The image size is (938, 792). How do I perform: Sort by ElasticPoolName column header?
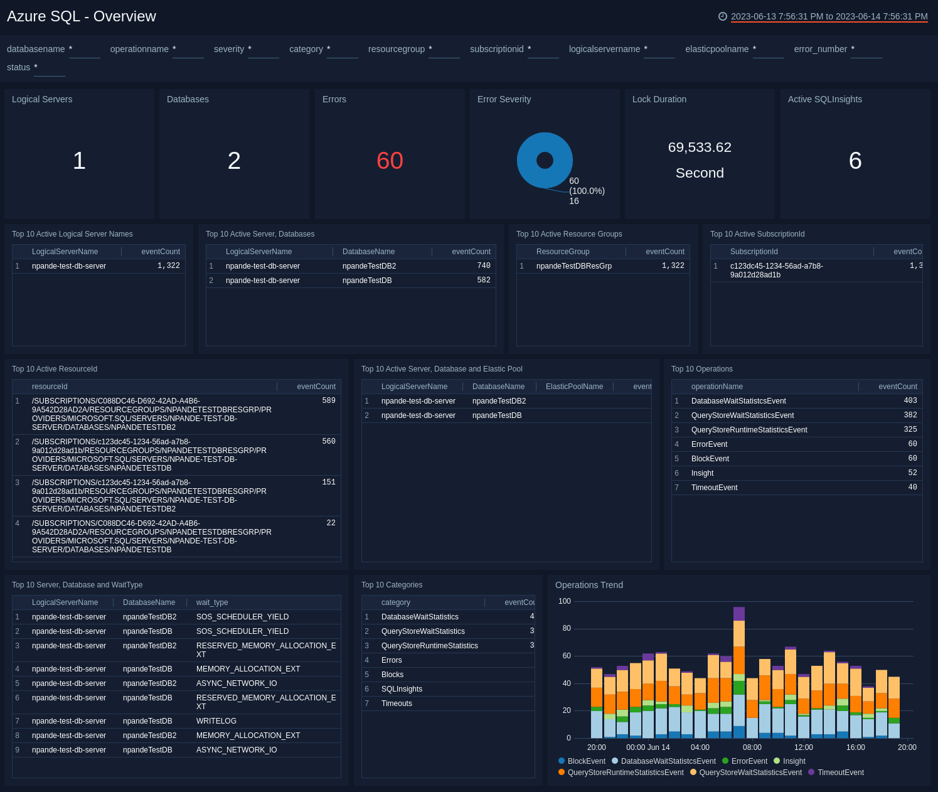coord(575,387)
